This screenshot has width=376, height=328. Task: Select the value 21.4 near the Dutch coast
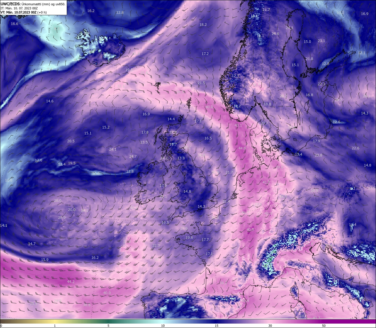226,202
